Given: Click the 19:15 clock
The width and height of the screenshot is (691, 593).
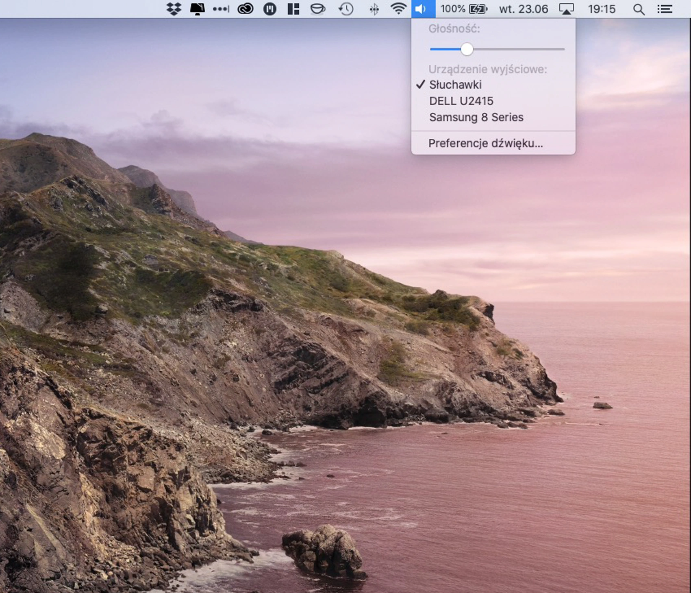Looking at the screenshot, I should (602, 9).
